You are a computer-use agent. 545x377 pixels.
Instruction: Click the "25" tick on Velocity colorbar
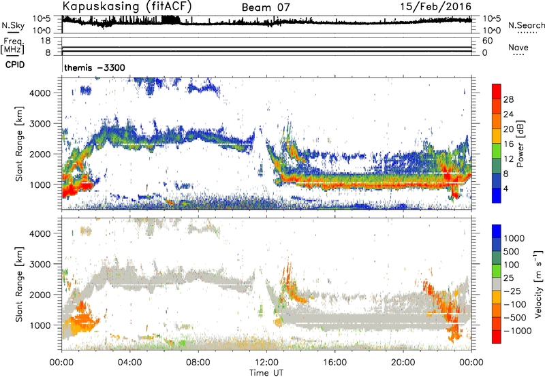tap(508, 278)
